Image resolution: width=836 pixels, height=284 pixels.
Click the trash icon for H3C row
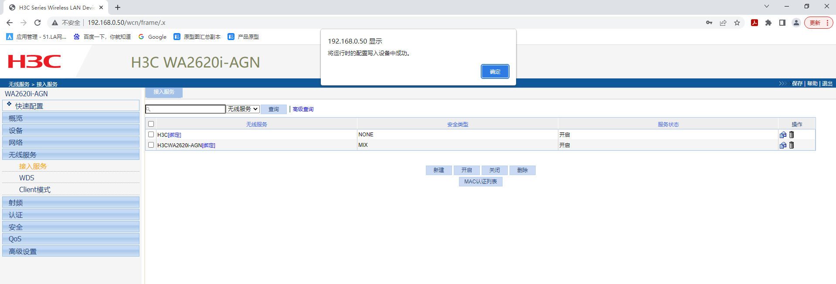792,135
